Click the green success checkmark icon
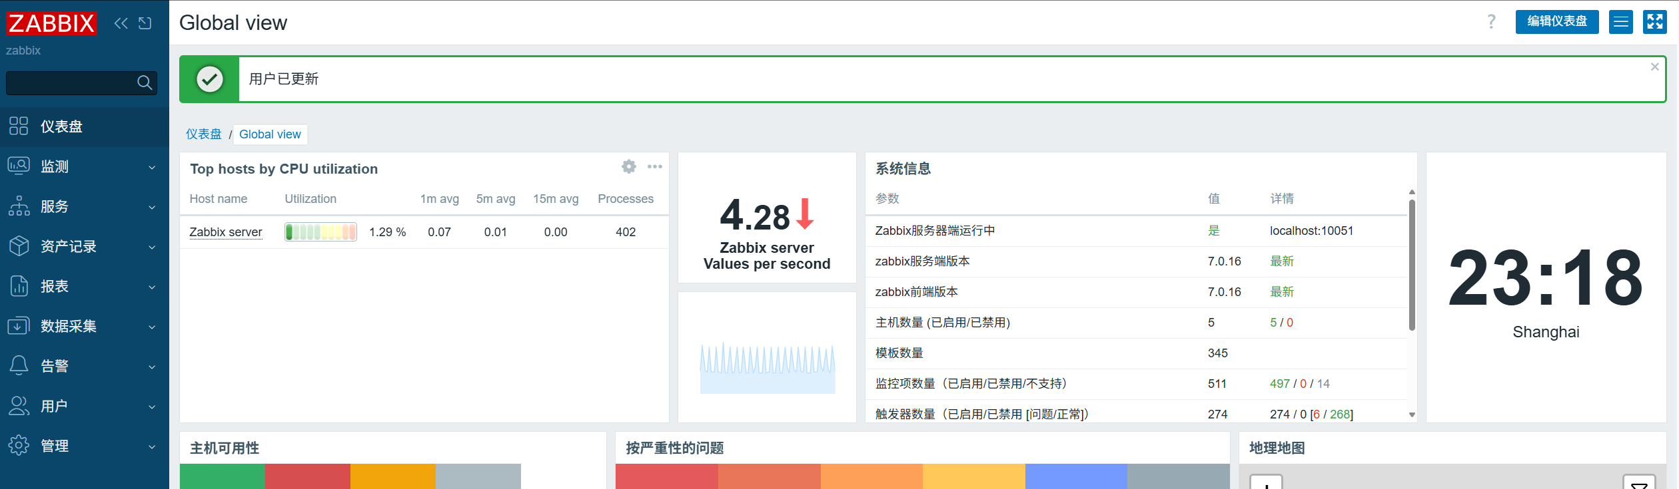1679x489 pixels. (210, 79)
